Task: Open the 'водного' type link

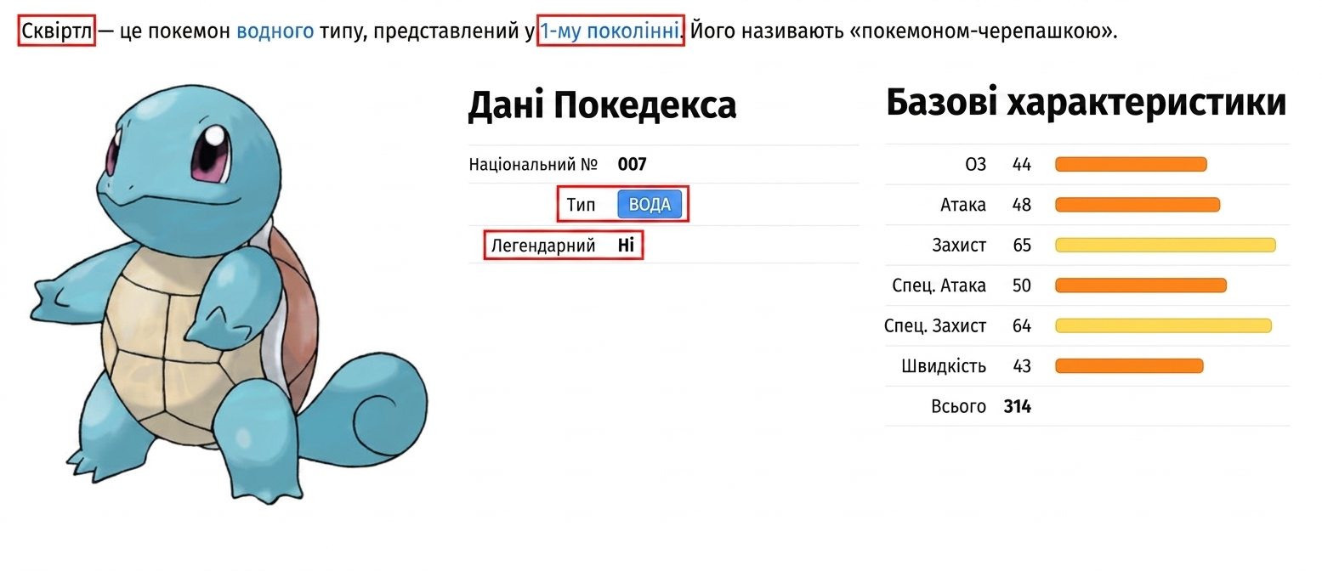Action: click(x=275, y=32)
